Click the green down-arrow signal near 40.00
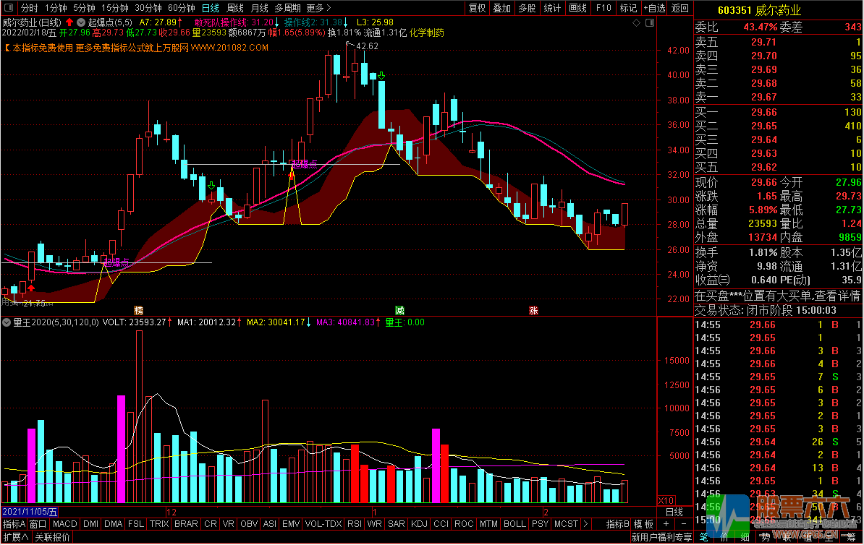 tap(381, 76)
